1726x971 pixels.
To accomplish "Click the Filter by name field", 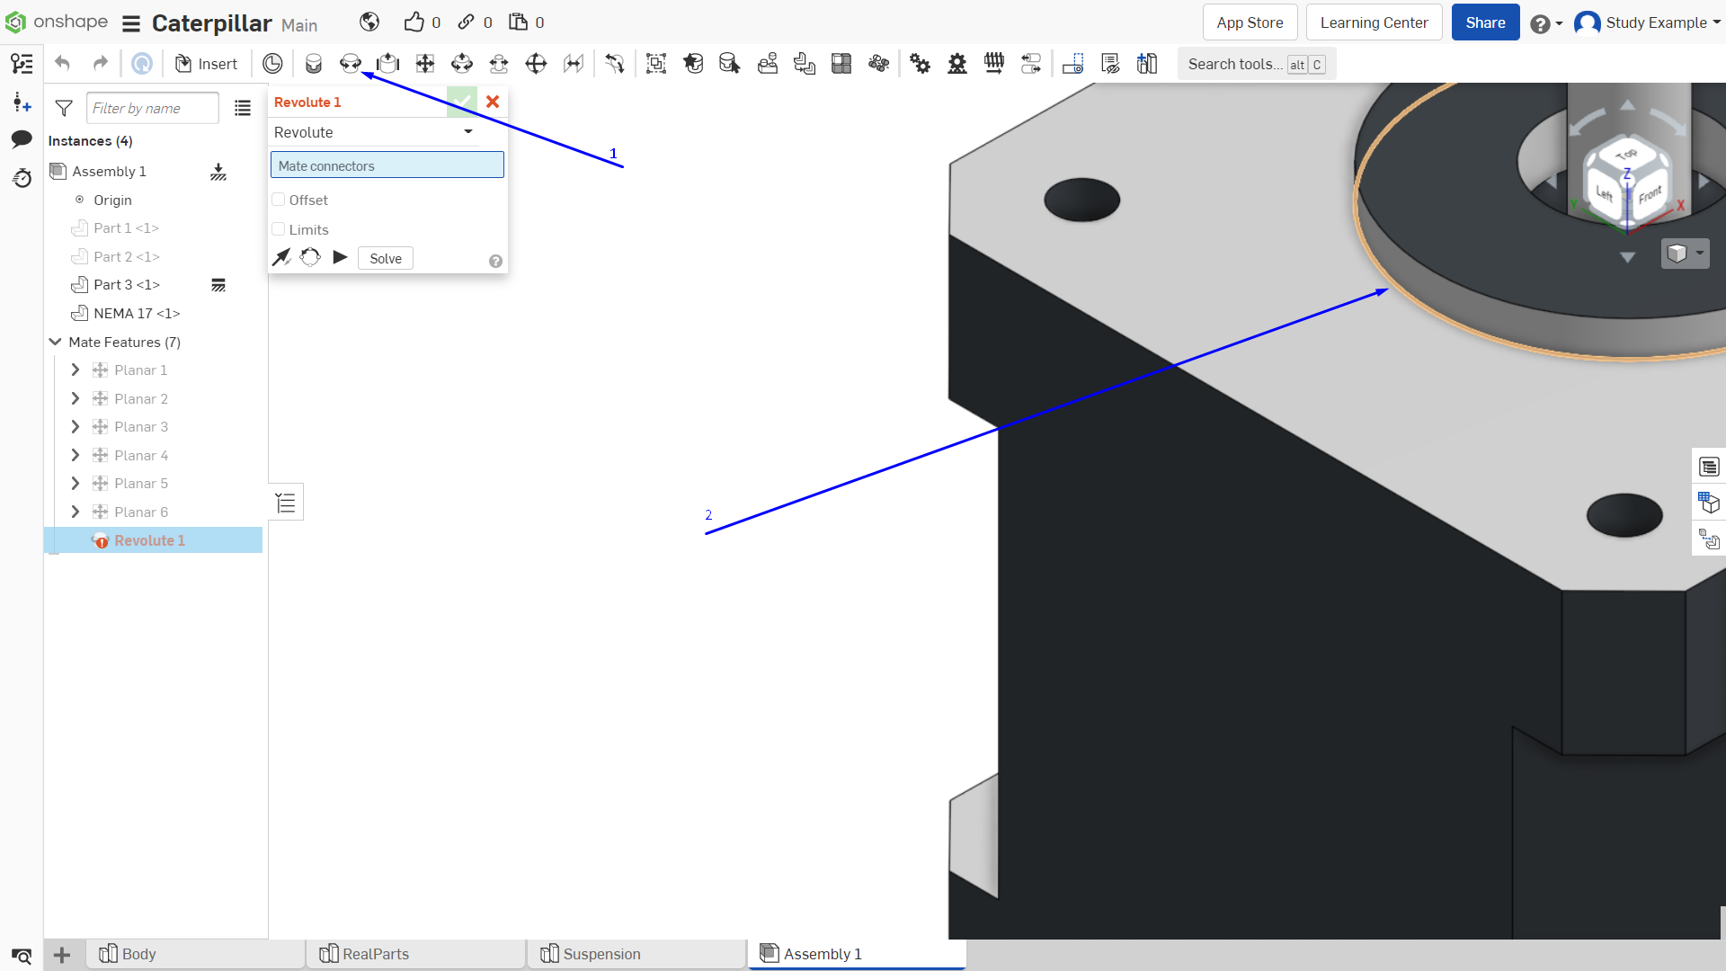I will point(153,109).
